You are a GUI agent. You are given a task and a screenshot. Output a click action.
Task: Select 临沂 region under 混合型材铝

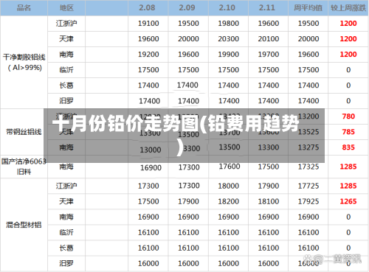click(x=66, y=232)
